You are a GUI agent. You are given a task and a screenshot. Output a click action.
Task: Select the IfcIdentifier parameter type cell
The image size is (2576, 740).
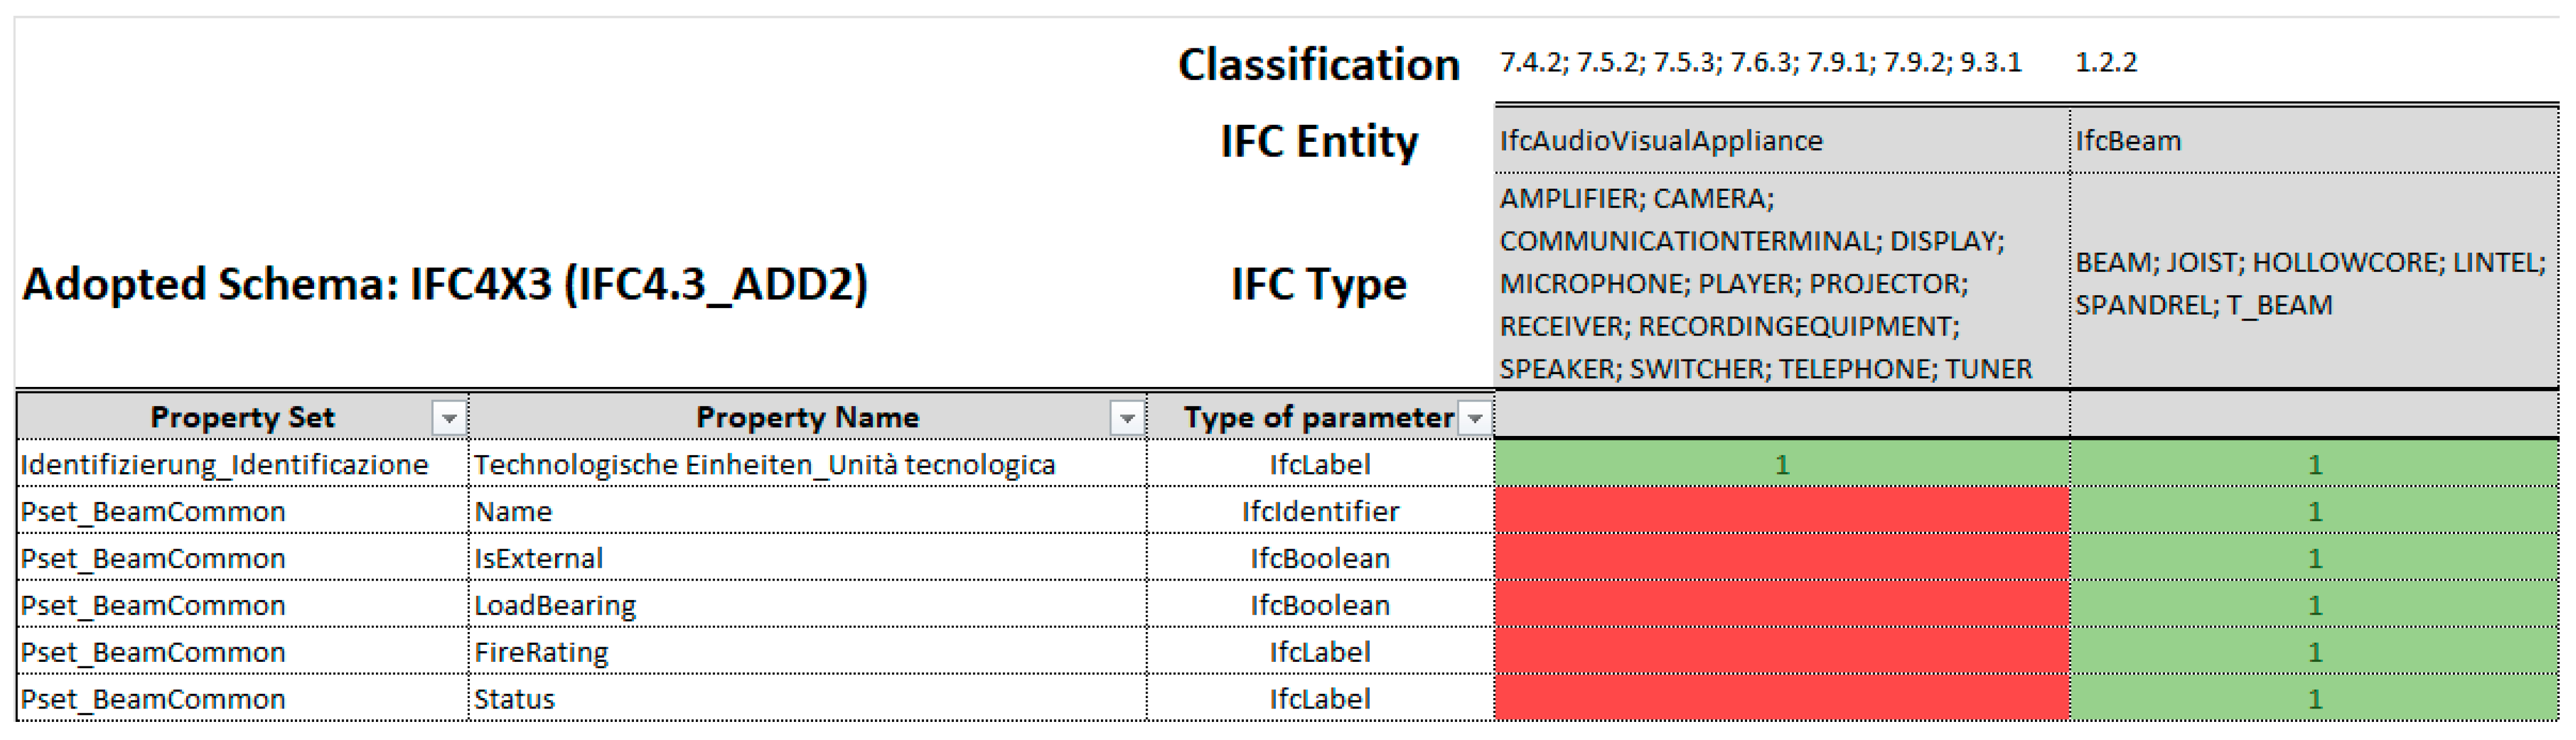1320,512
